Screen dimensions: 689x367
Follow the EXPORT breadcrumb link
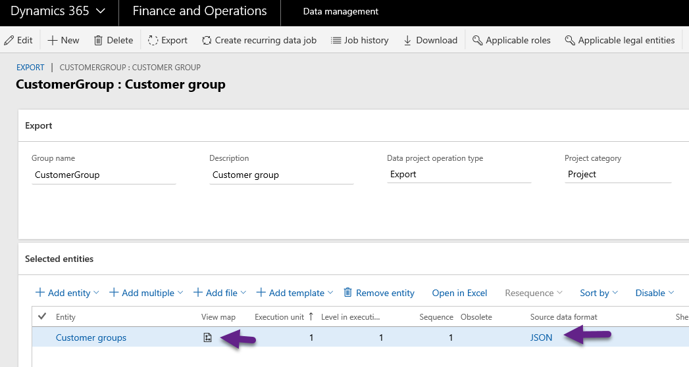tap(30, 67)
